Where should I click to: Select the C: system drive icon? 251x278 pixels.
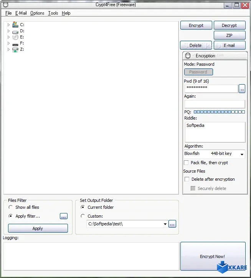[15, 25]
